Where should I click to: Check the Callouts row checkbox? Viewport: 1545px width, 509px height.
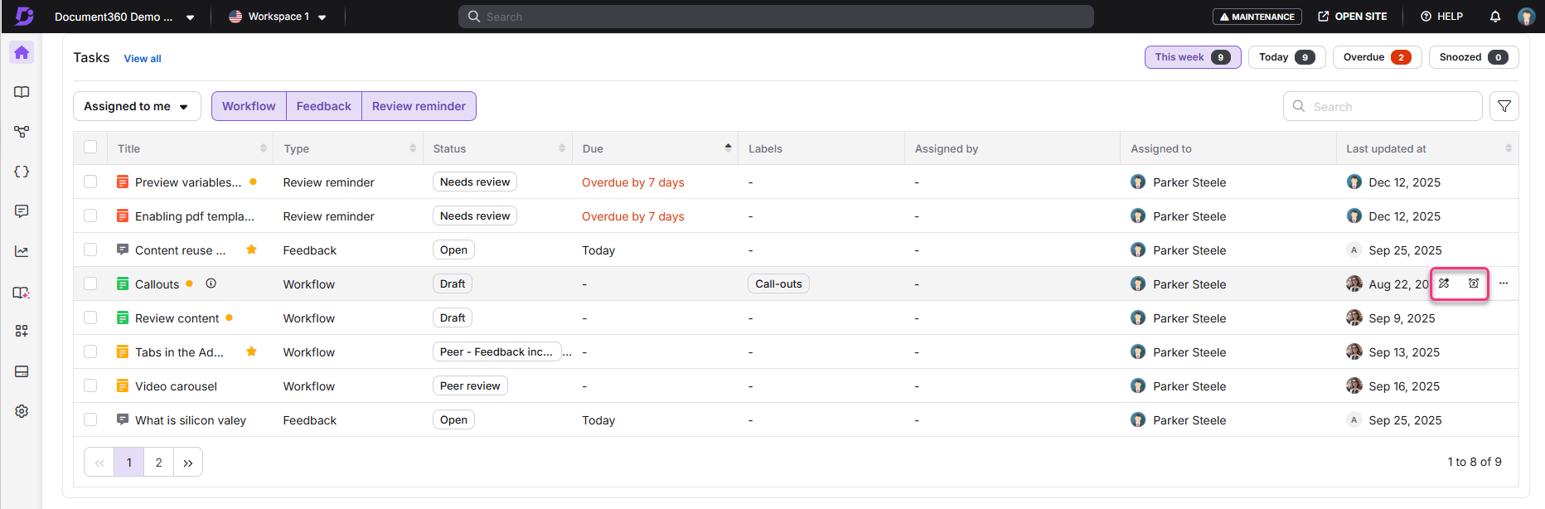coord(90,284)
